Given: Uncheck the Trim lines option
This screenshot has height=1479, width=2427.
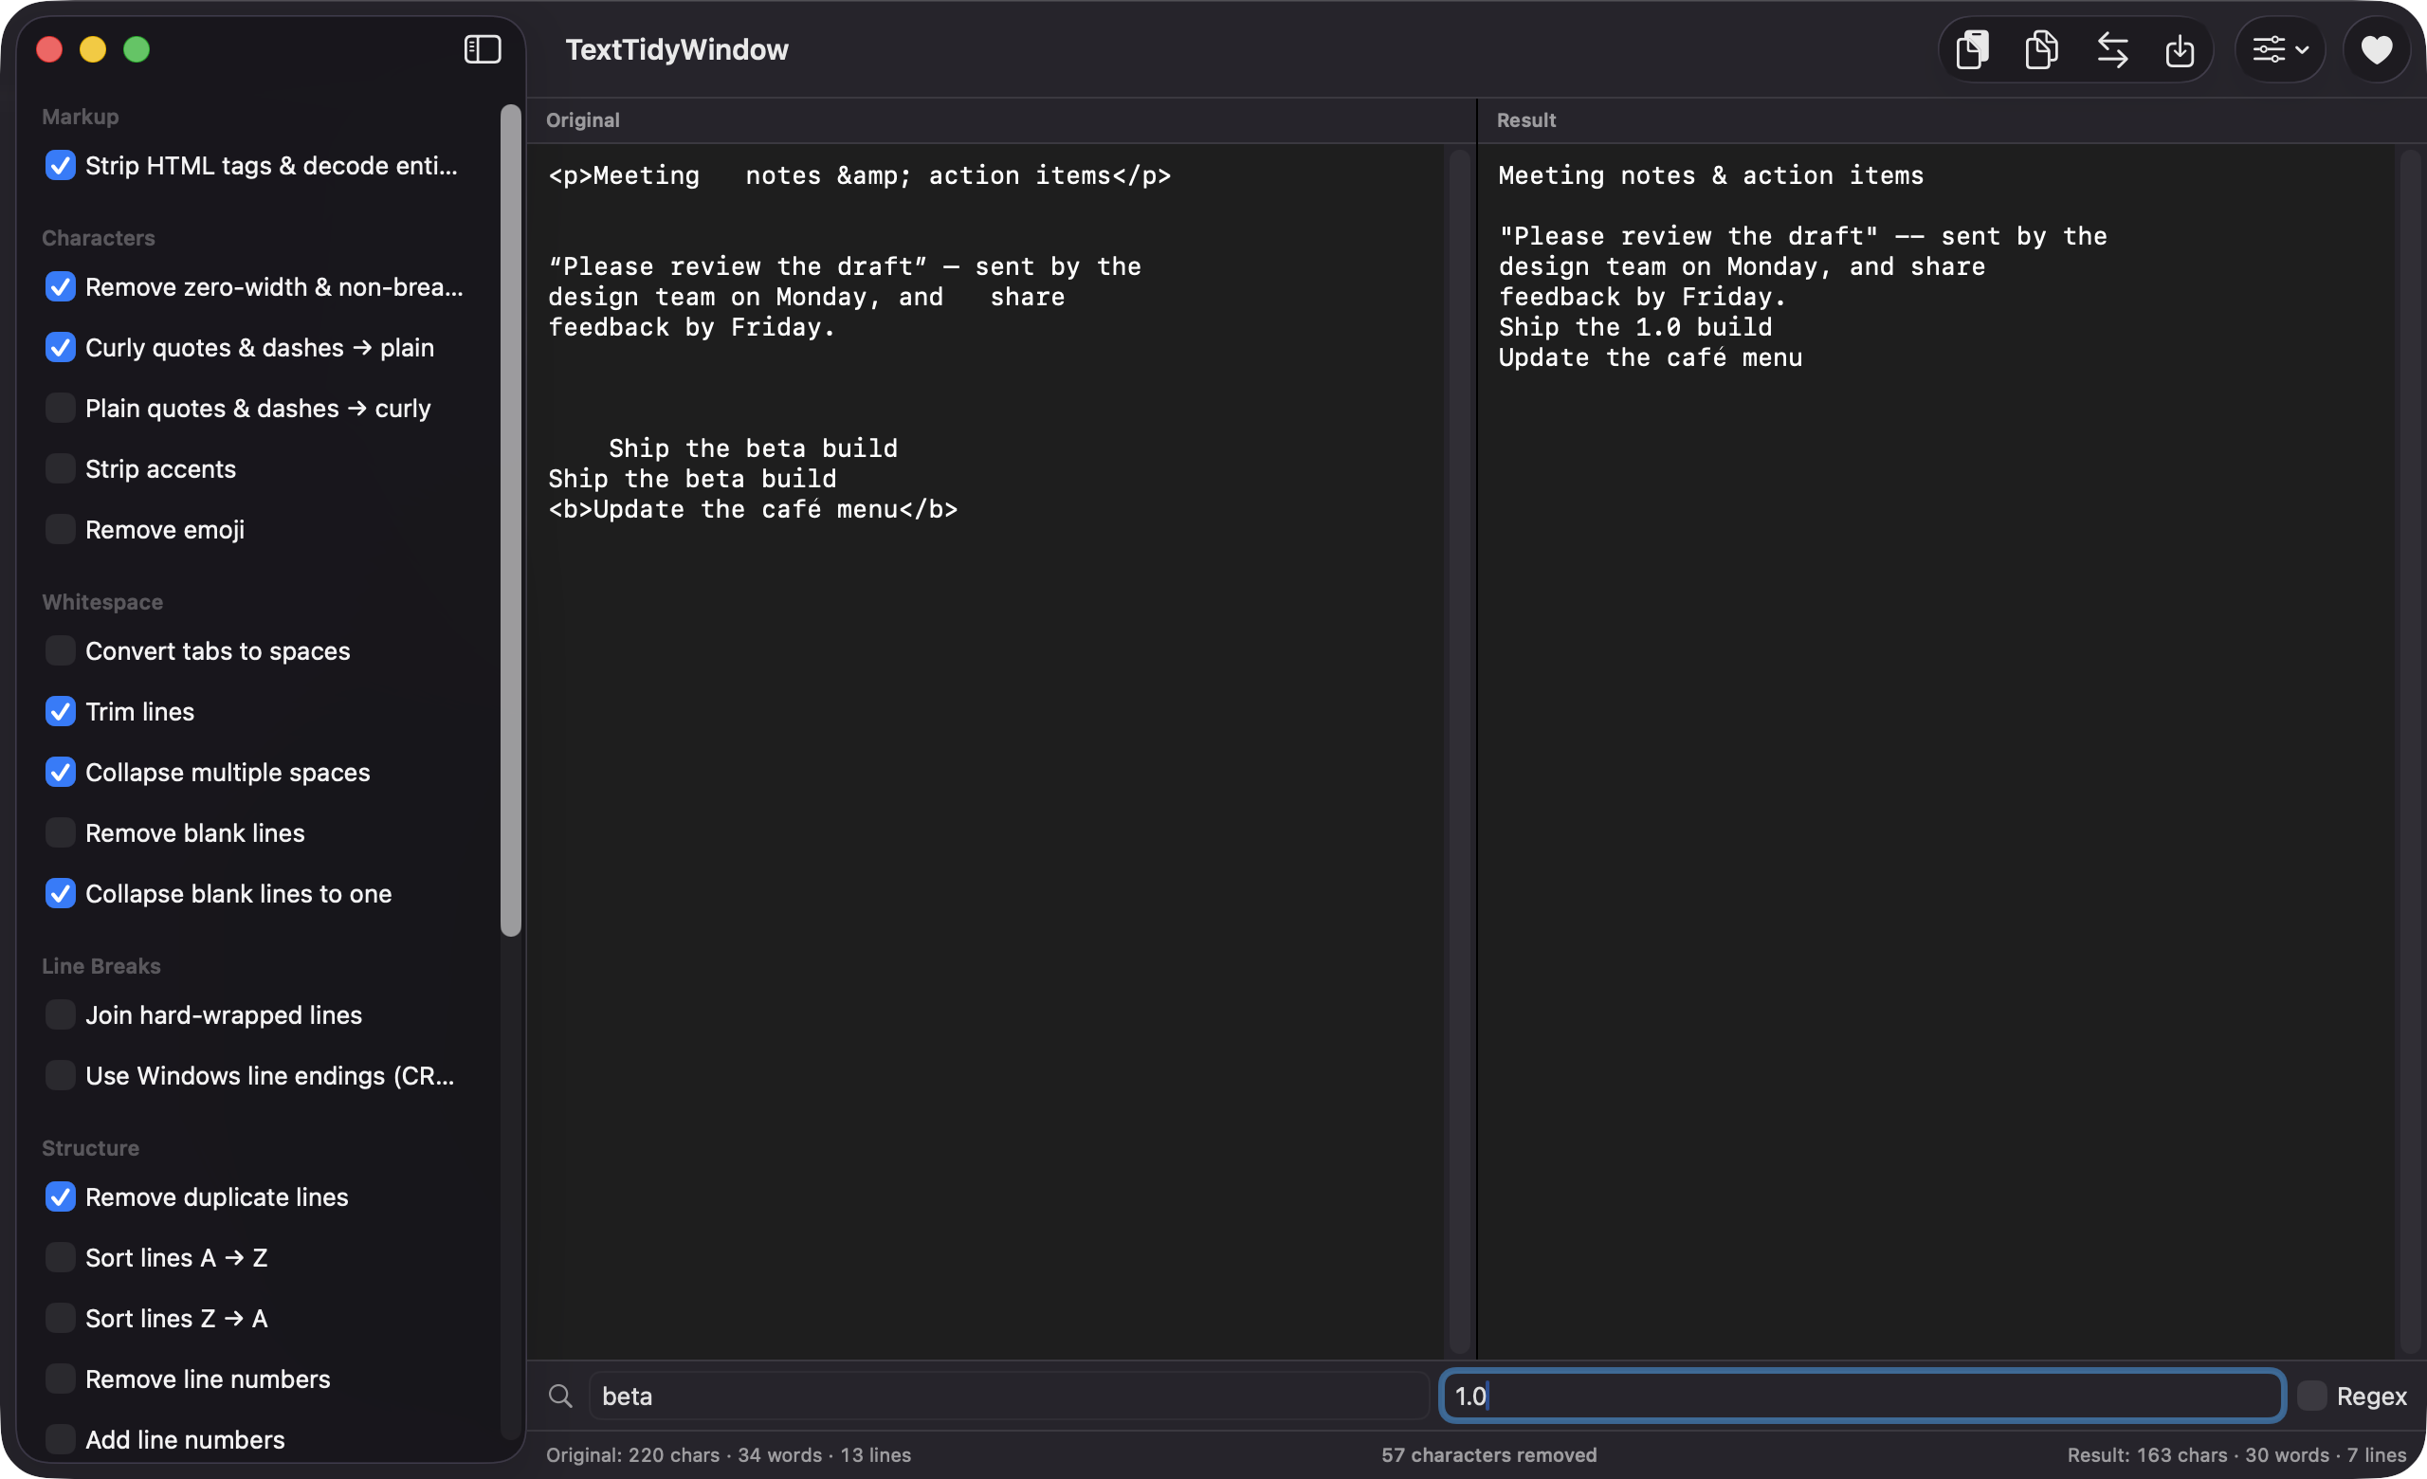Looking at the screenshot, I should click(60, 711).
